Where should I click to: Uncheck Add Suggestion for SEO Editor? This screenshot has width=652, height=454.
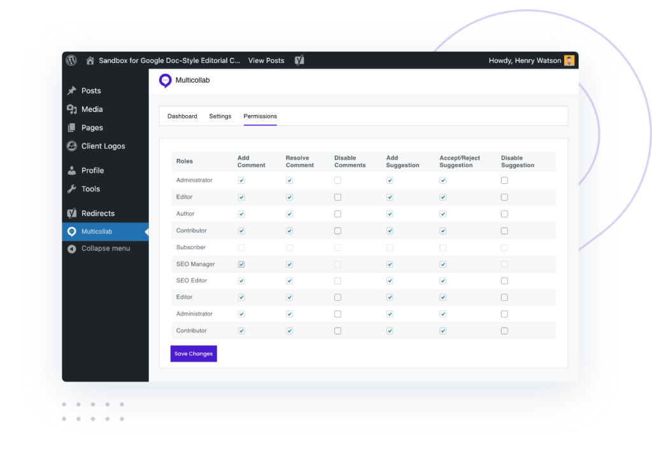tap(390, 281)
